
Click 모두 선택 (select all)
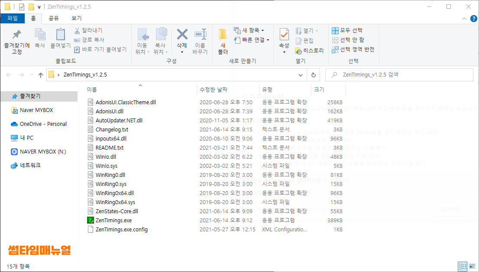click(347, 31)
